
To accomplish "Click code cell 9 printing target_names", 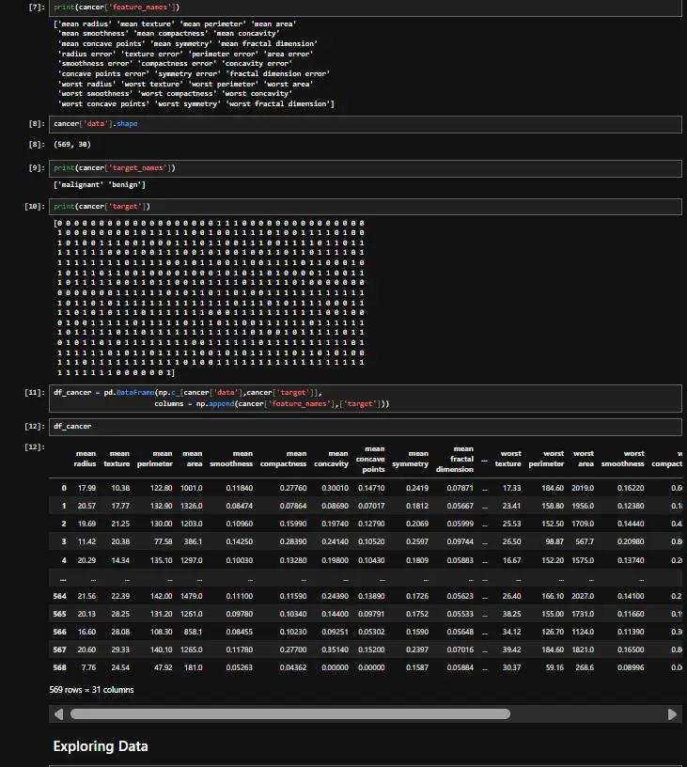I will [x=366, y=167].
